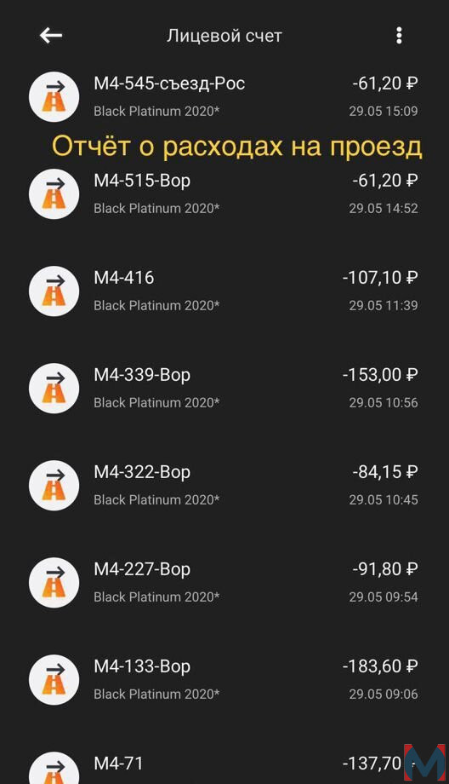Tap road icon beside M4-322-Вор
Screen dimensions: 449x784
[x=54, y=486]
